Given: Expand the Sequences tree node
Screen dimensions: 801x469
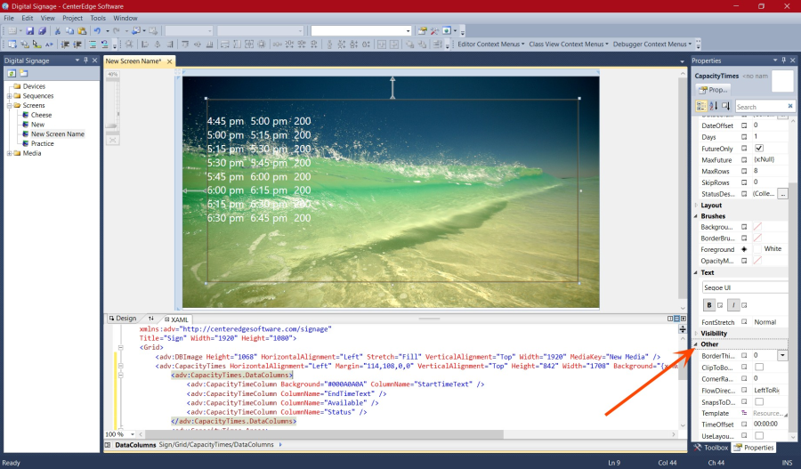Looking at the screenshot, I should [9, 96].
